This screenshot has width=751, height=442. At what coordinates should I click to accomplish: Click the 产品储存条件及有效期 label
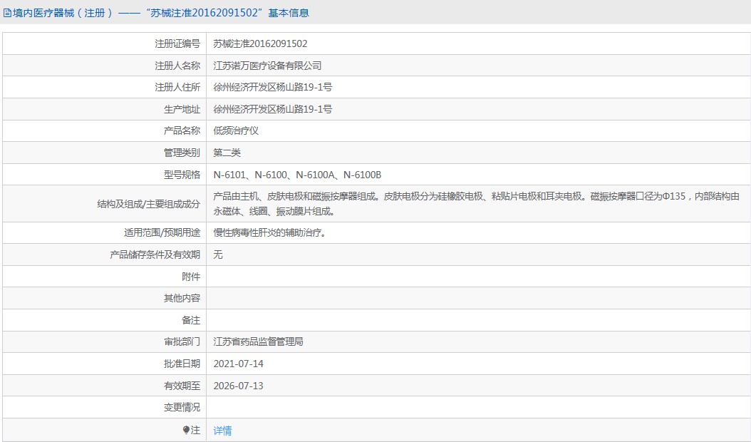pos(155,255)
